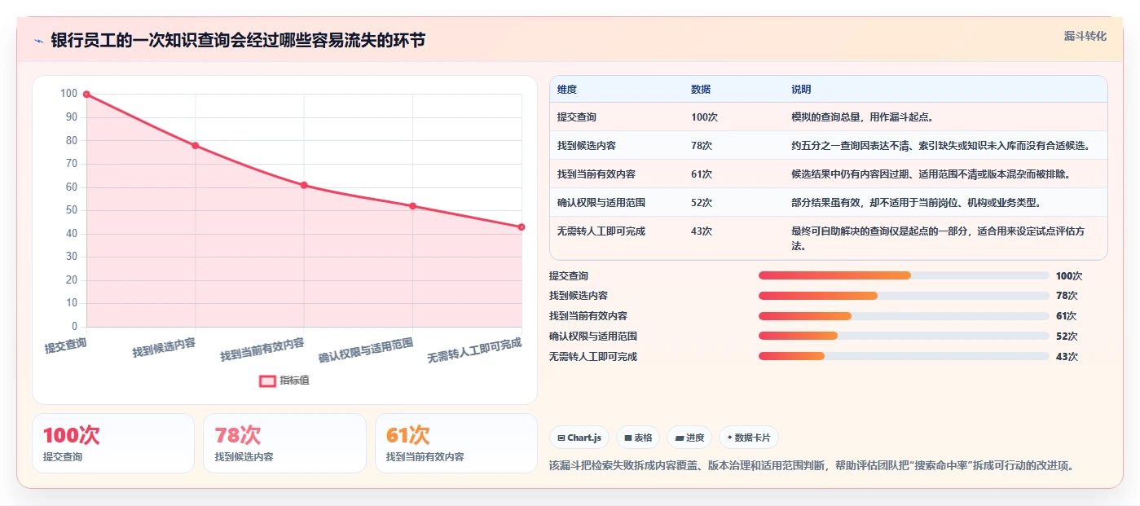
Task: Open the 78次 找到候选内容 data card
Action: coord(285,443)
